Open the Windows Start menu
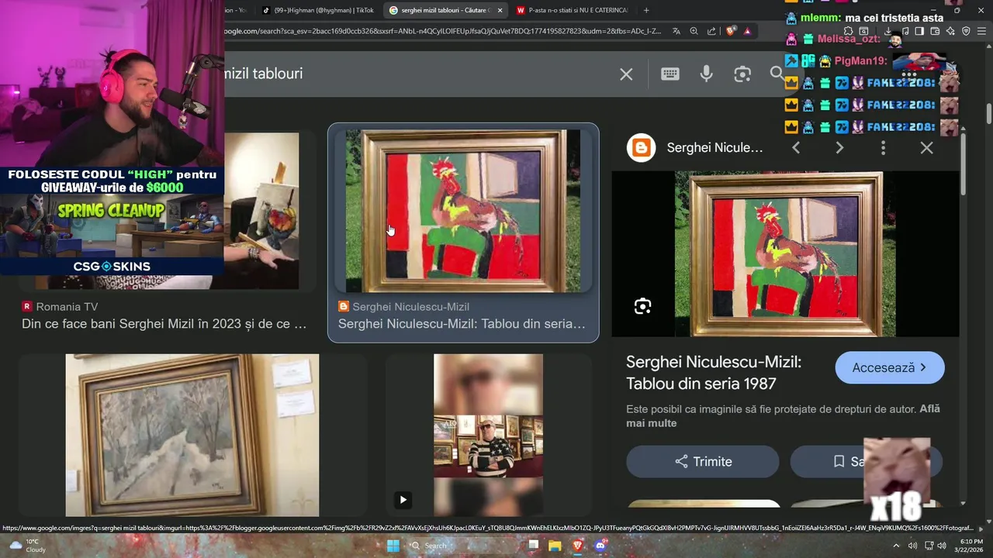993x558 pixels. click(x=393, y=546)
